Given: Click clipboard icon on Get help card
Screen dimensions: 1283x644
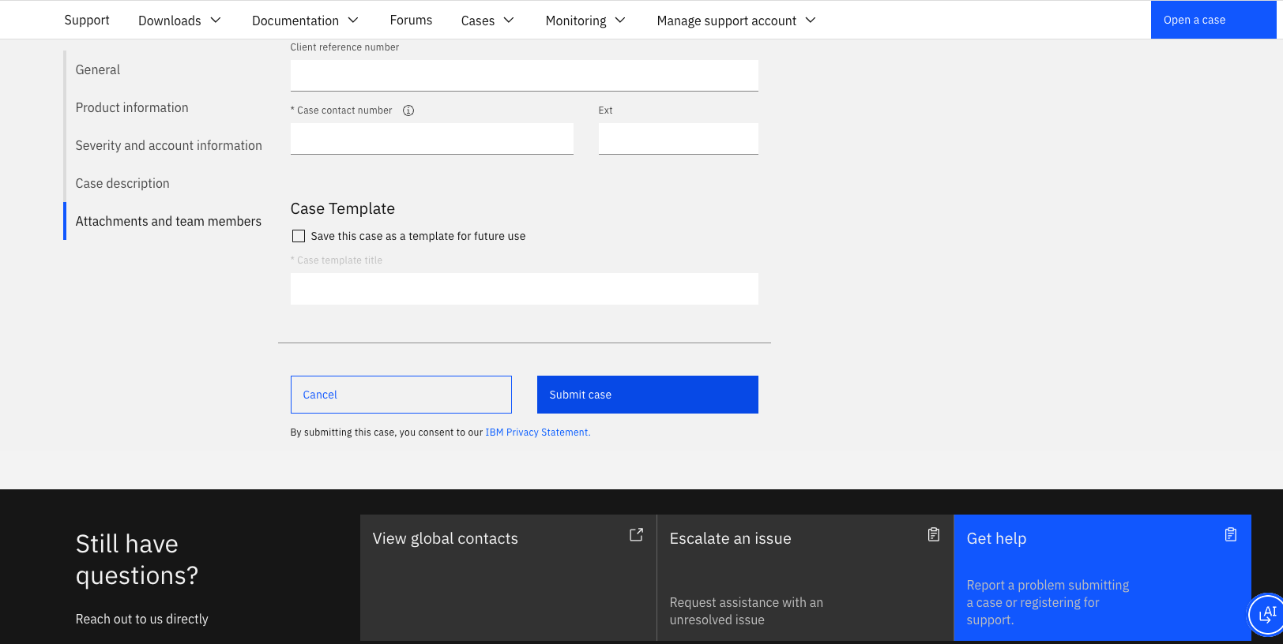Looking at the screenshot, I should 1231,535.
